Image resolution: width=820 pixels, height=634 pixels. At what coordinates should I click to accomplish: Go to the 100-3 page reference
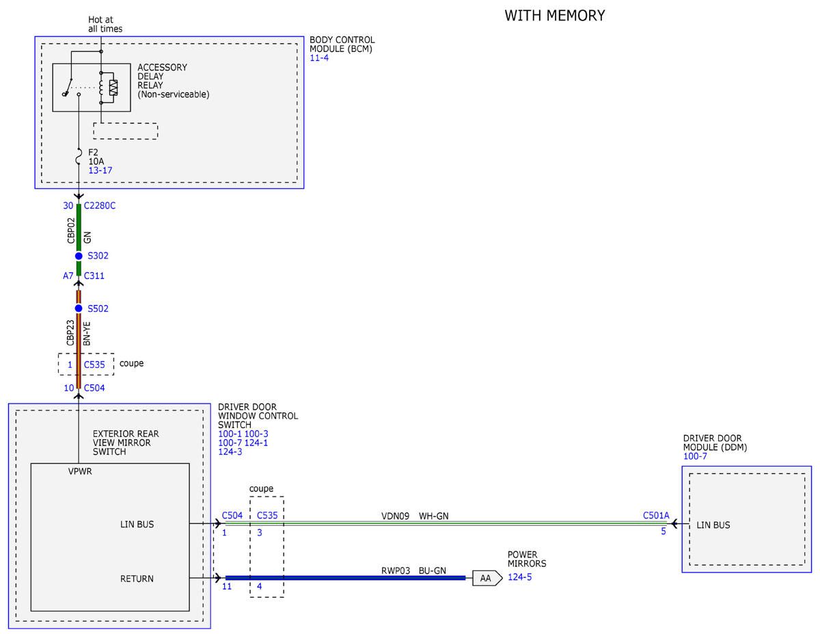[x=257, y=434]
